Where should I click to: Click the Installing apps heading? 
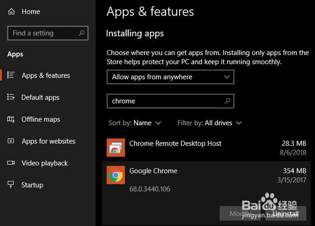(x=135, y=33)
